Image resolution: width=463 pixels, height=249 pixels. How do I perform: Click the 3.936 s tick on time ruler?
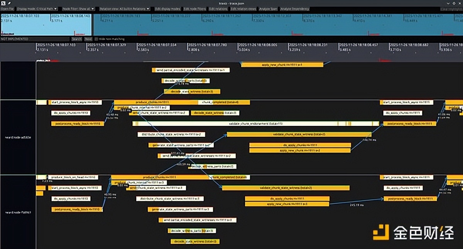coord(447,49)
